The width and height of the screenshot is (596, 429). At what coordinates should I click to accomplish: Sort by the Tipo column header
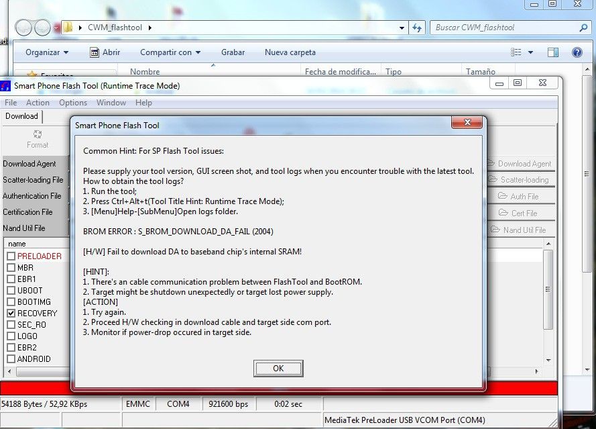click(393, 71)
